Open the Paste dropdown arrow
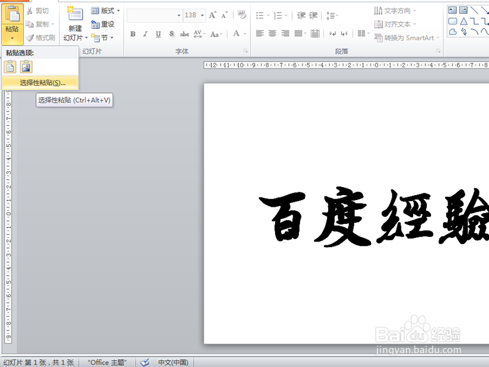 point(12,39)
